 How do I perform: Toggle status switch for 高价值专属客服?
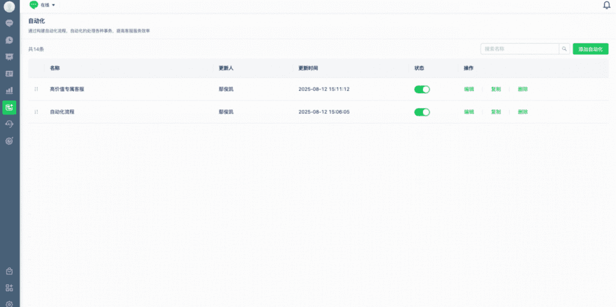point(422,89)
